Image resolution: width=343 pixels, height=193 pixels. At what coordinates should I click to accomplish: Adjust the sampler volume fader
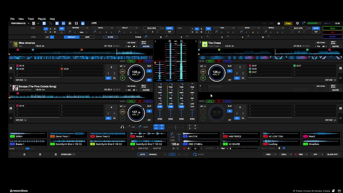tap(179, 138)
